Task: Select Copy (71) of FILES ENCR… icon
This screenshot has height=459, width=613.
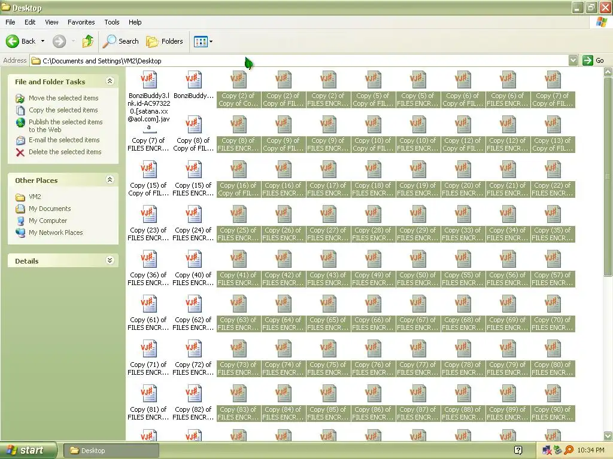Action: click(148, 349)
